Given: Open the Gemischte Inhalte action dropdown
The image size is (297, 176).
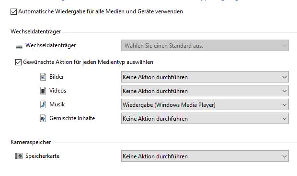Looking at the screenshot, I should coord(205,118).
